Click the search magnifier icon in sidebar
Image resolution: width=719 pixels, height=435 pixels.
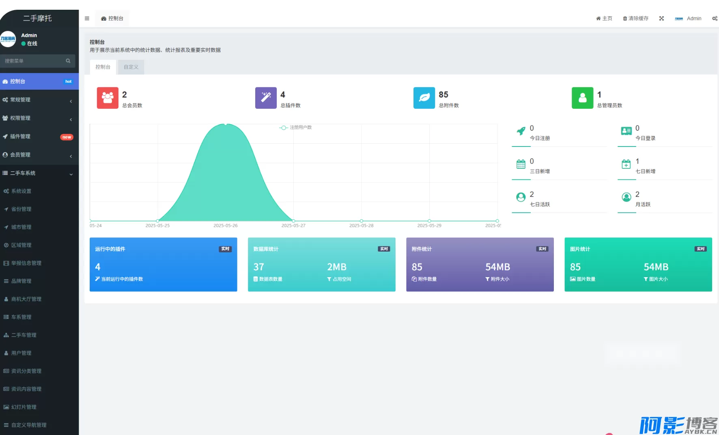tap(68, 61)
